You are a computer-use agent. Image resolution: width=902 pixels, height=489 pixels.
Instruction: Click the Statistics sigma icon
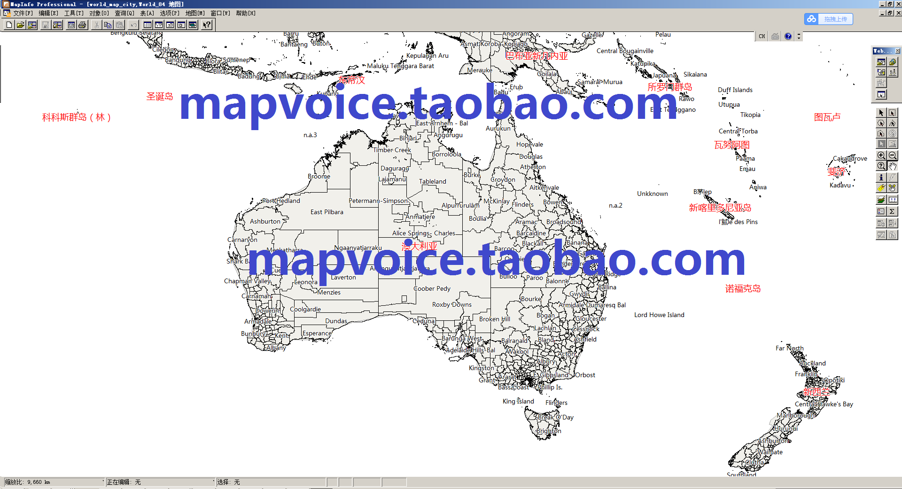point(893,211)
